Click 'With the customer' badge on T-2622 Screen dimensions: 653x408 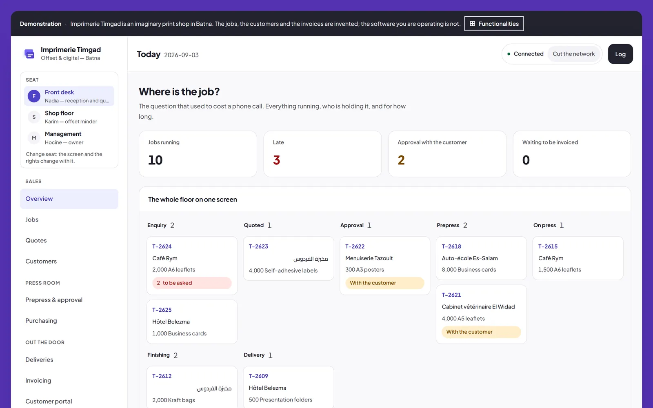pos(385,283)
